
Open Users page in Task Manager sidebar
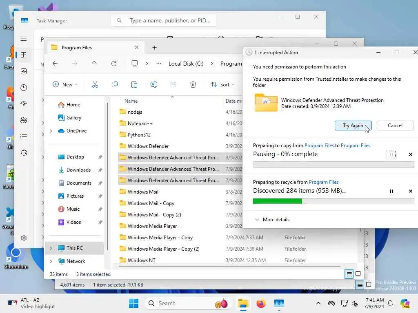point(24,120)
